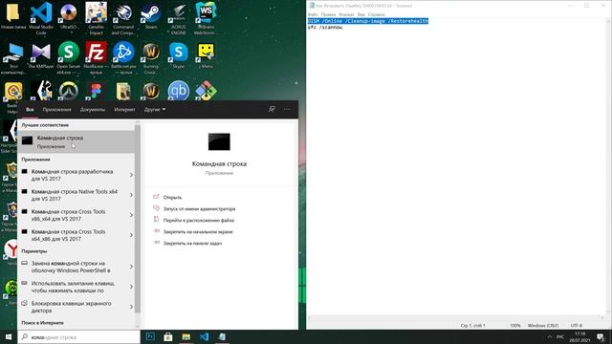Screen dimensions: 612x344
Task: Select the "Все" search filter tab
Action: 30,110
